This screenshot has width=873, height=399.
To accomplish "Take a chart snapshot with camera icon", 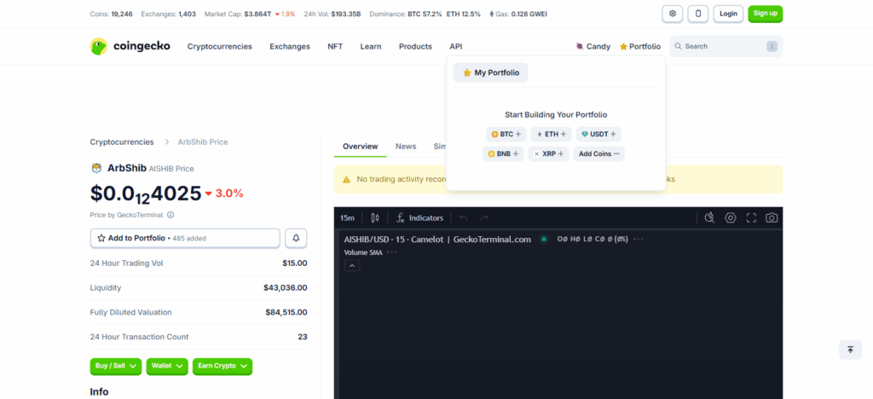I will tap(771, 218).
